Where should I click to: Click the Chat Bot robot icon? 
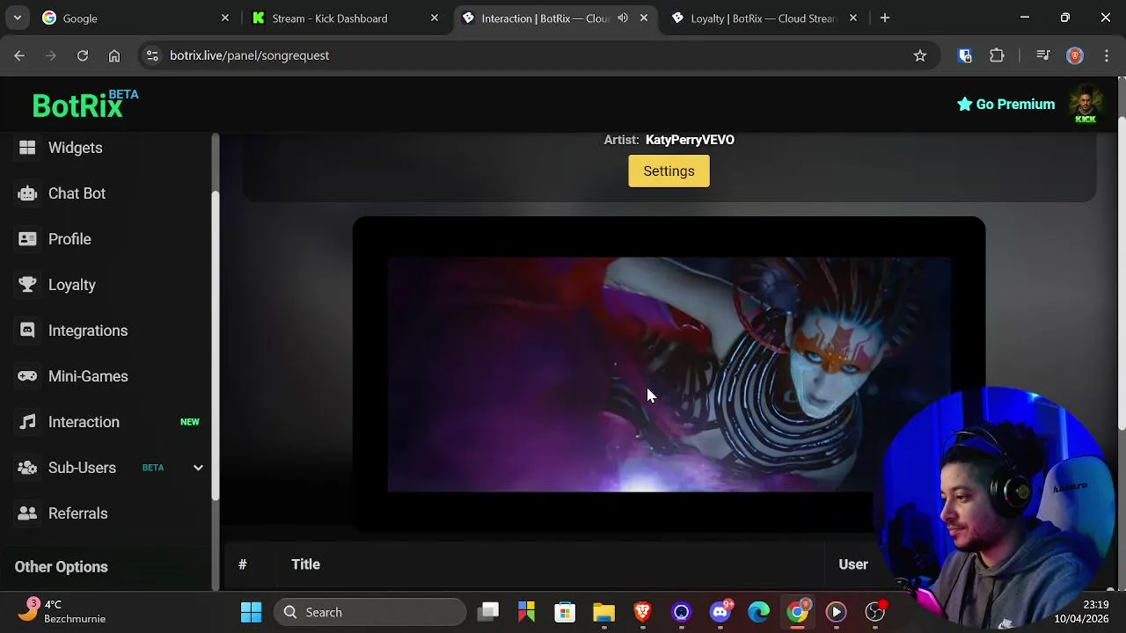coord(27,193)
